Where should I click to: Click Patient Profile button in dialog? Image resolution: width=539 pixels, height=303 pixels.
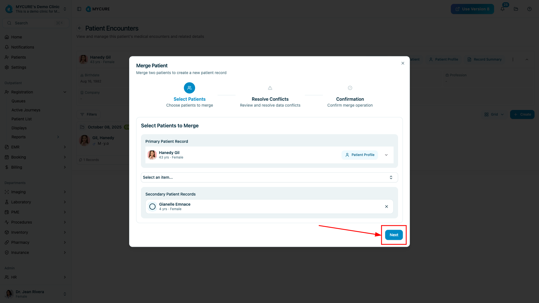pos(360,155)
